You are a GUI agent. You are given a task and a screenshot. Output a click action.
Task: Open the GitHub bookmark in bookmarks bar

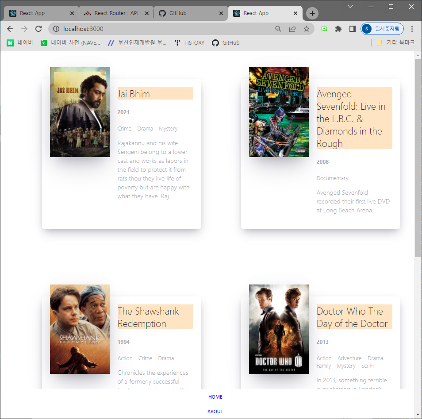point(226,42)
